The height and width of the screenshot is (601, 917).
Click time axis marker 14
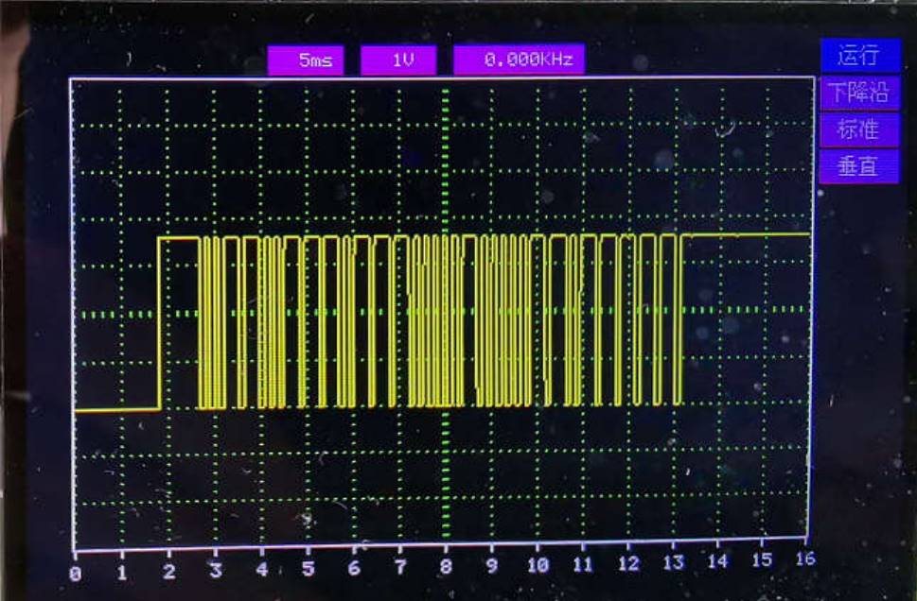point(717,562)
